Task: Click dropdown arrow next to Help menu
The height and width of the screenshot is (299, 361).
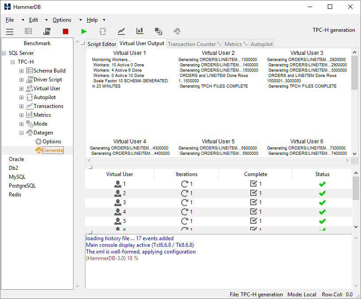Action: click(x=104, y=20)
